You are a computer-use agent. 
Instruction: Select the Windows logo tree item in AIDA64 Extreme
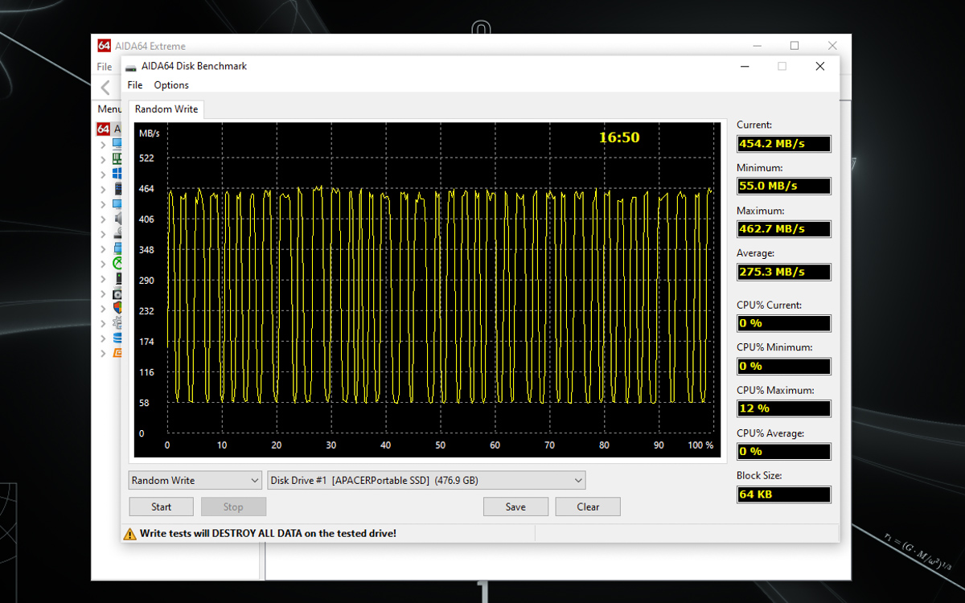click(117, 174)
